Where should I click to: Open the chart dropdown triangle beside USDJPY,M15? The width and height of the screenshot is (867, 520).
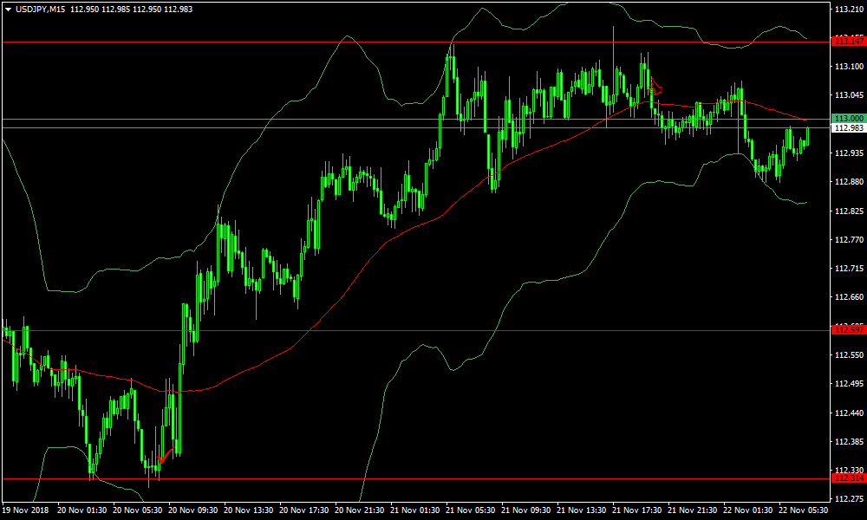tap(9, 10)
